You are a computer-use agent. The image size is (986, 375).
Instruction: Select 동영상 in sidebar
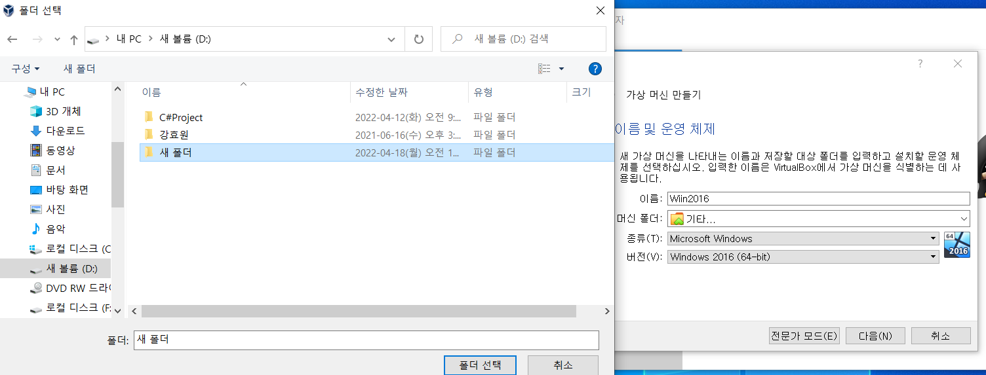point(60,151)
